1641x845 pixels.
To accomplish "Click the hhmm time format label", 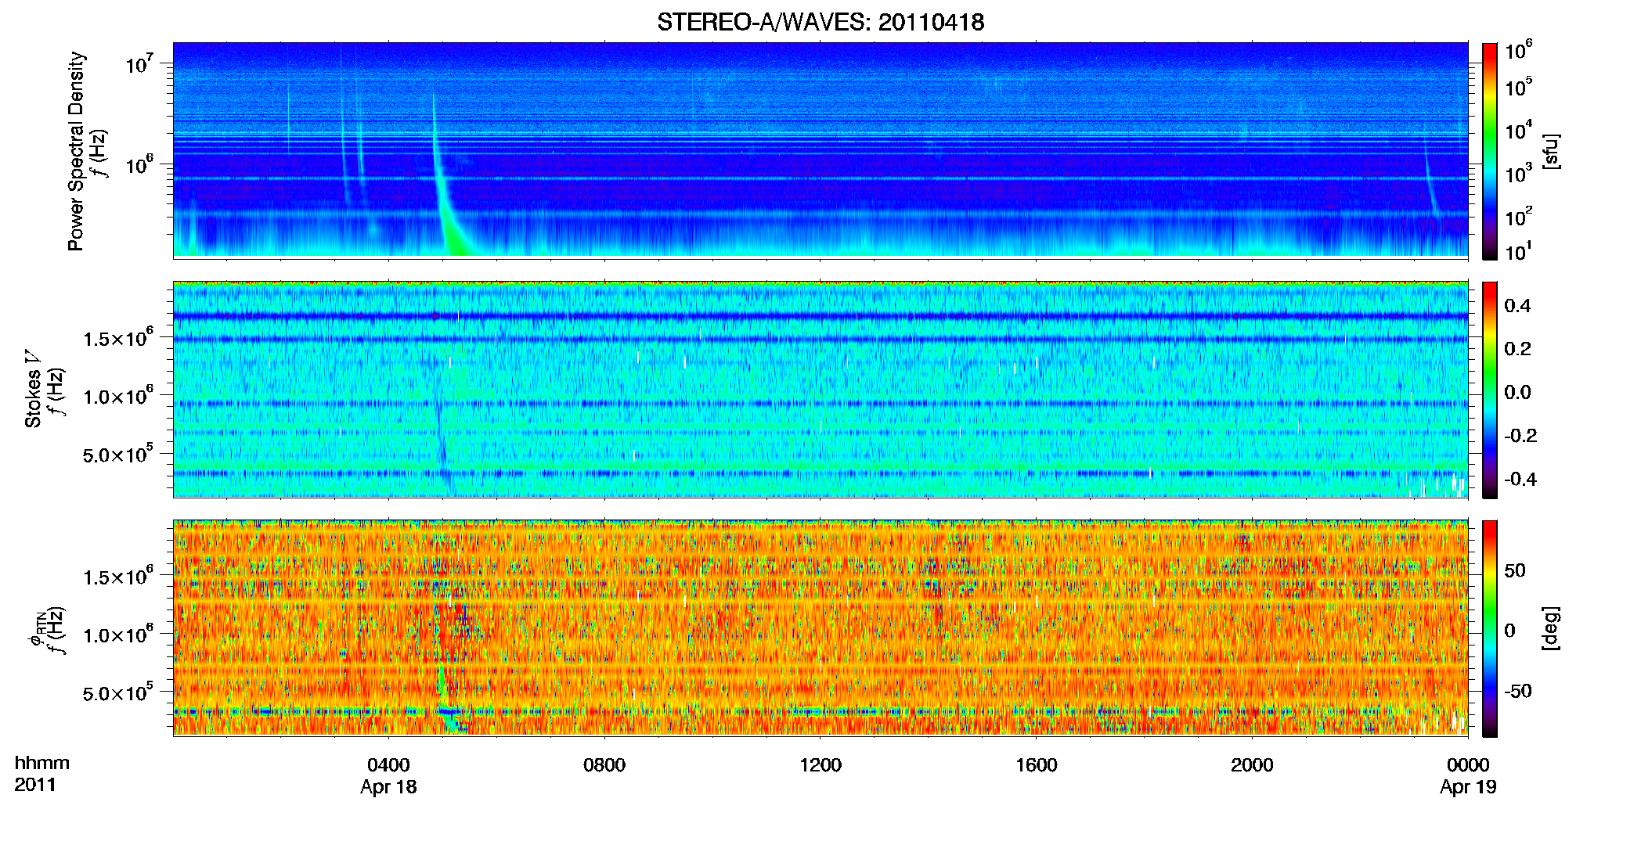I will click(42, 763).
